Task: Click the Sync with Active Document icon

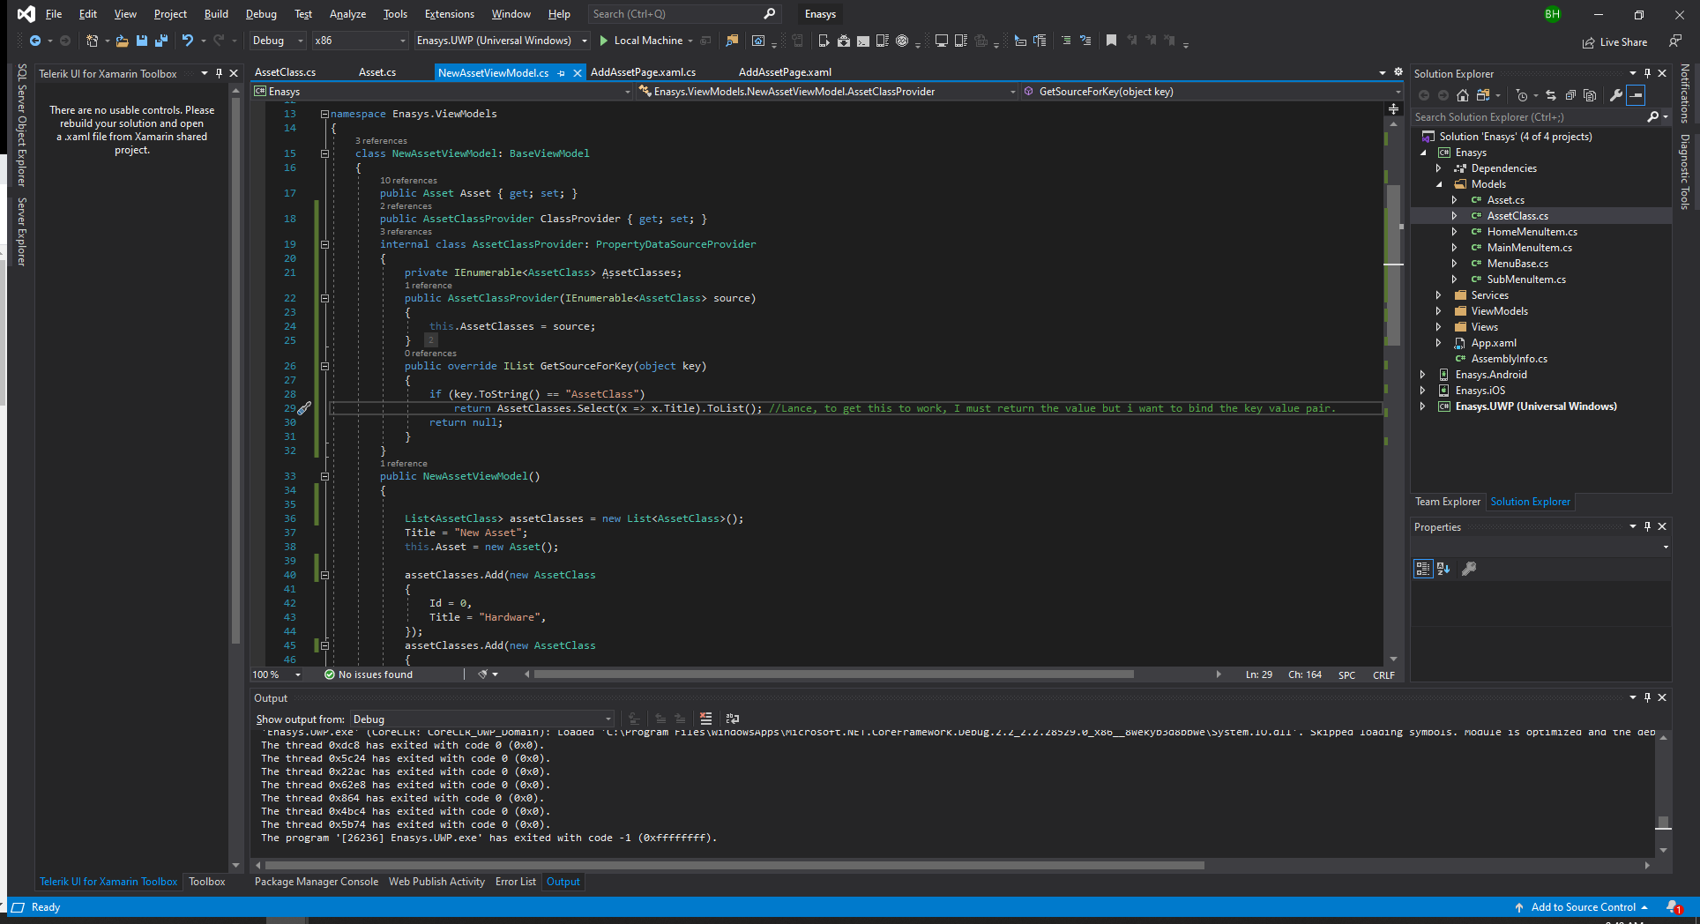Action: [1550, 95]
